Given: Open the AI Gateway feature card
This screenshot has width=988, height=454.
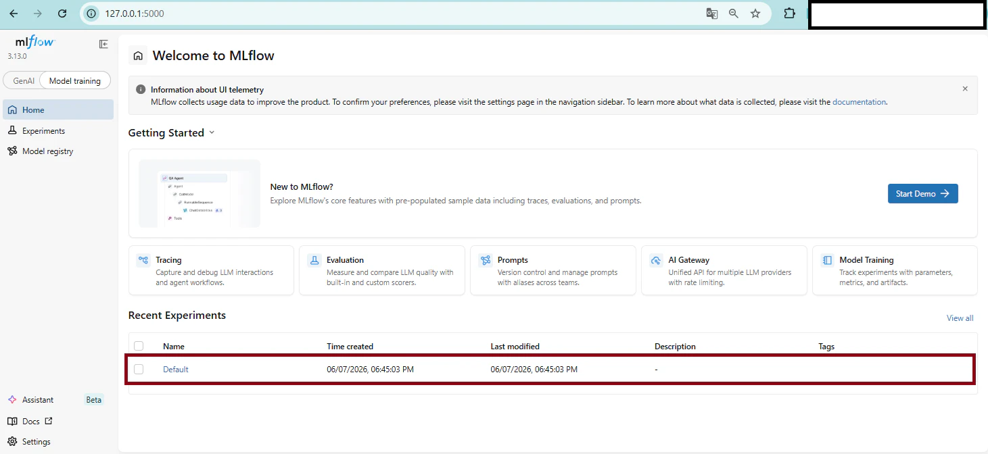Looking at the screenshot, I should click(x=724, y=270).
